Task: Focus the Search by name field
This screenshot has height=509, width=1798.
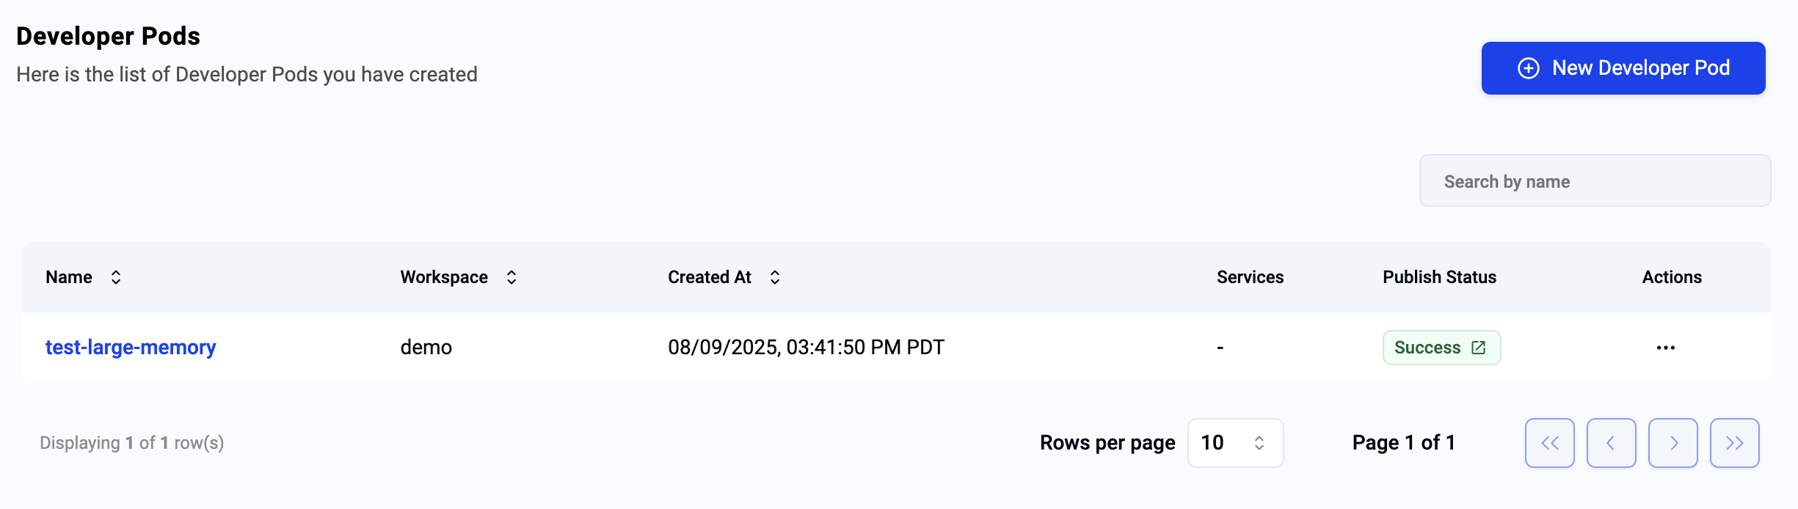Action: click(1595, 181)
